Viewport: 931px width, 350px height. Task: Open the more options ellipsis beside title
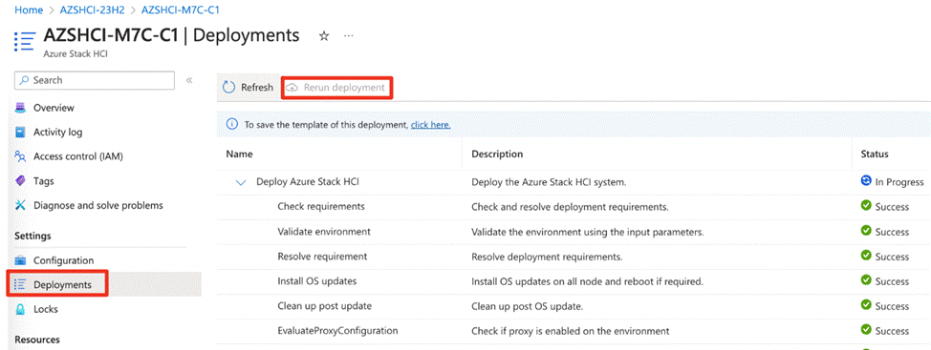point(349,36)
